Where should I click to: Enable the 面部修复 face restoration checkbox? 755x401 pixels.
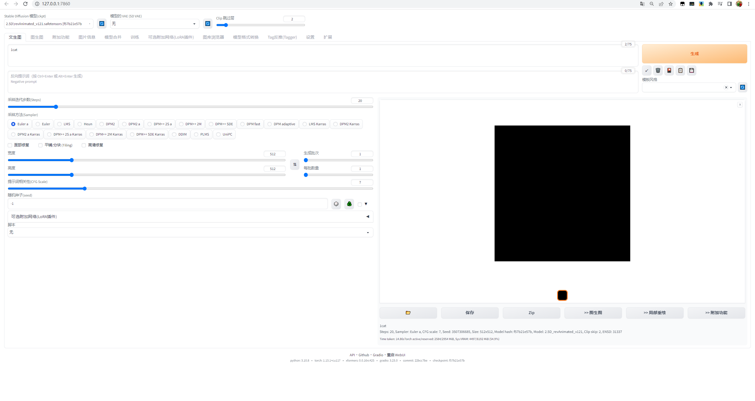coord(10,145)
